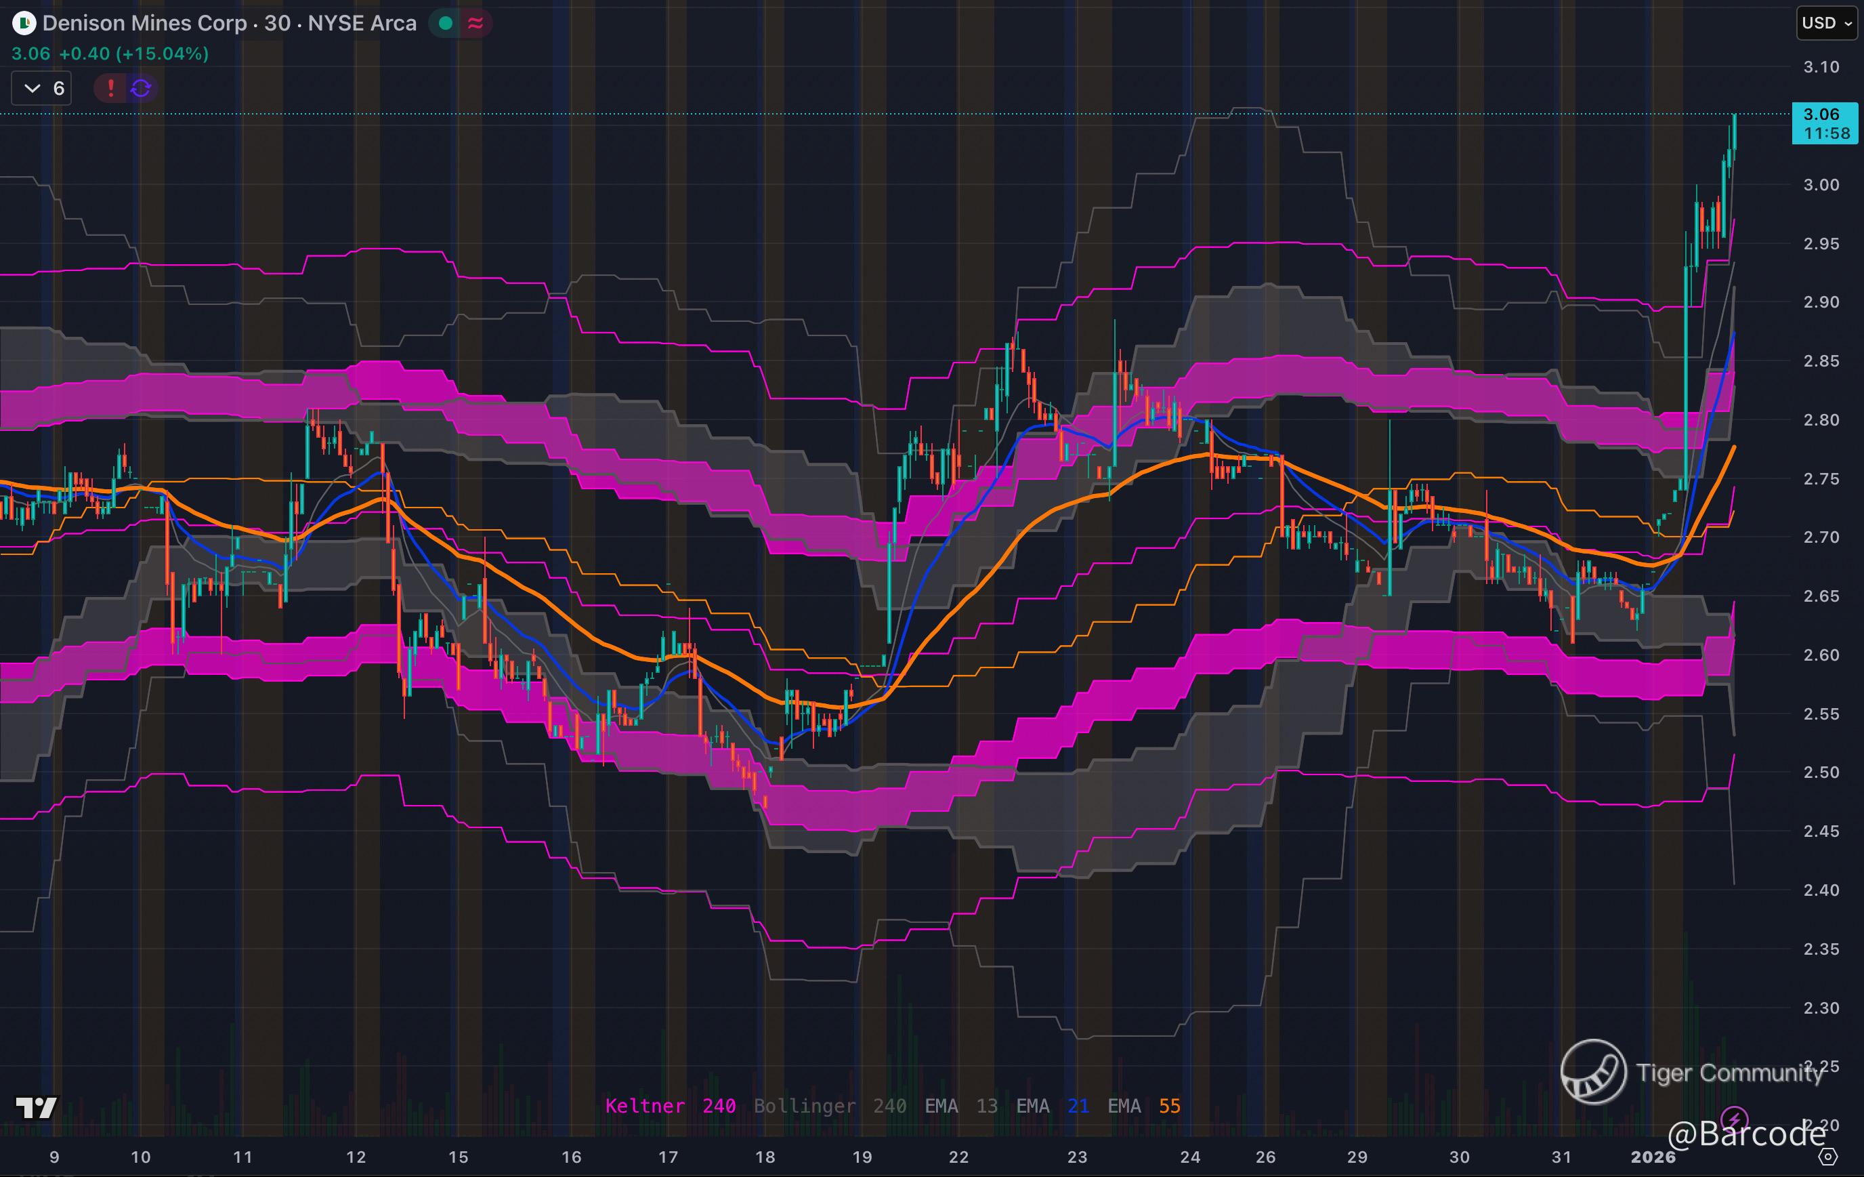Screen dimensions: 1864x1177
Task: Click date 22 on the time axis
Action: click(958, 1157)
